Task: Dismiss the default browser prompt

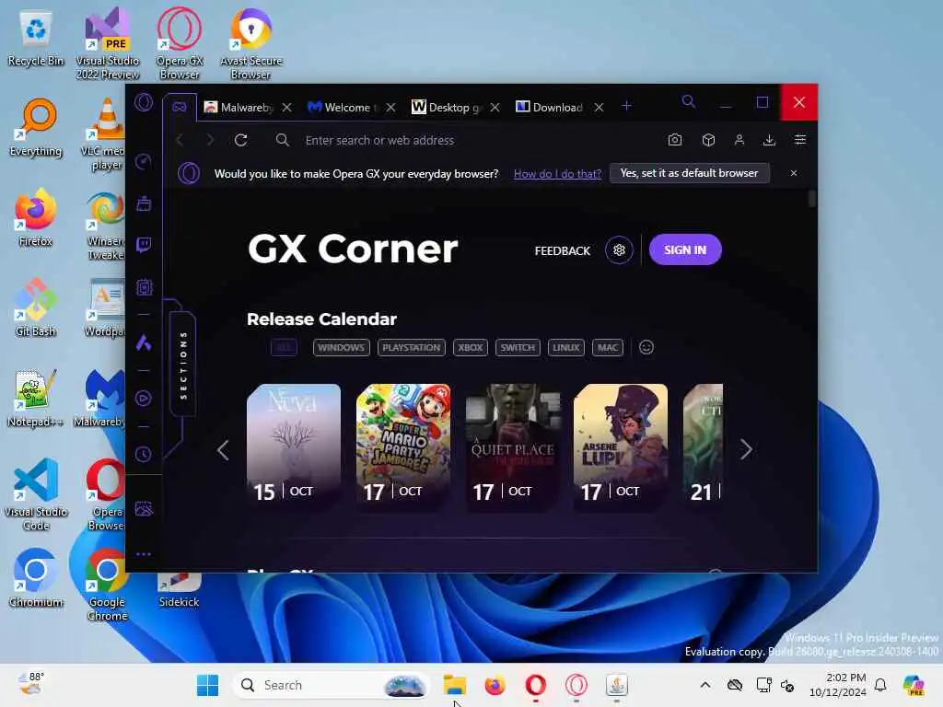Action: click(x=793, y=173)
